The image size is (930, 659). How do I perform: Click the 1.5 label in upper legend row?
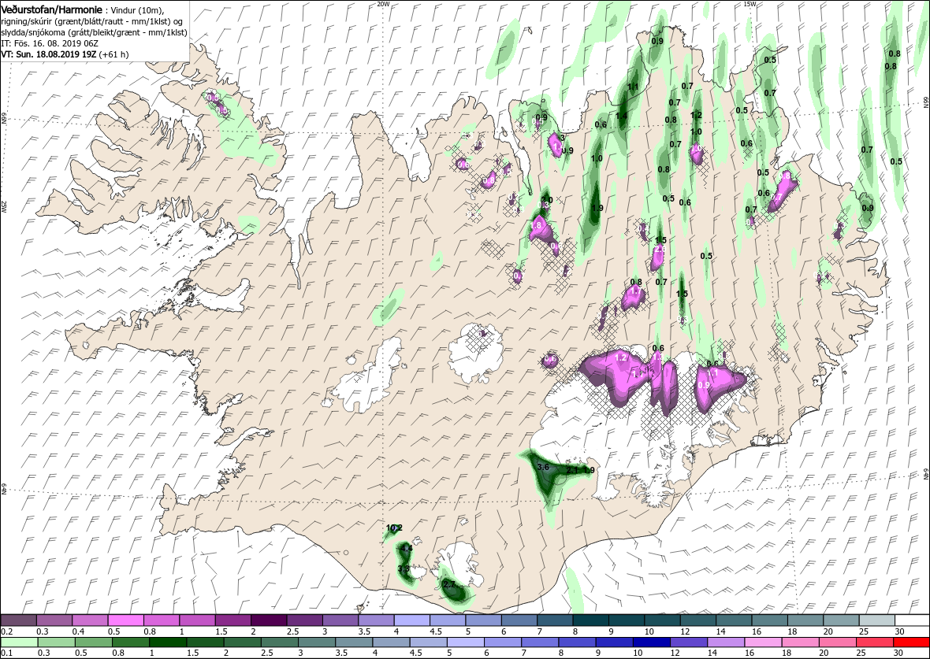click(221, 631)
